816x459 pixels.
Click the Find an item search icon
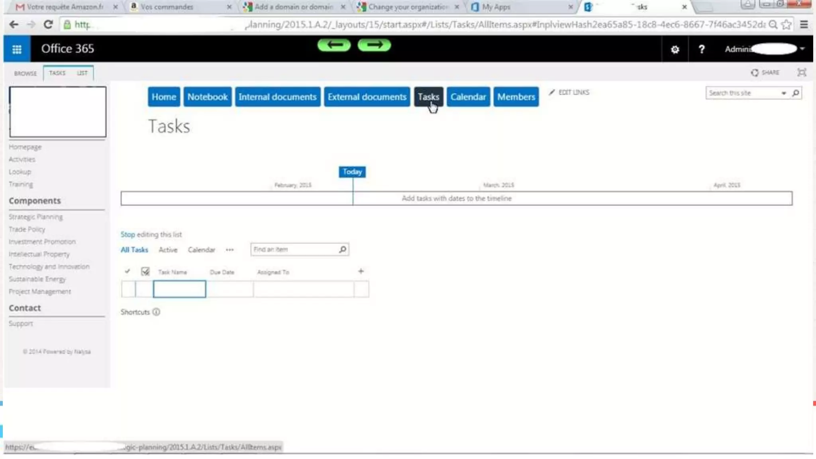342,249
